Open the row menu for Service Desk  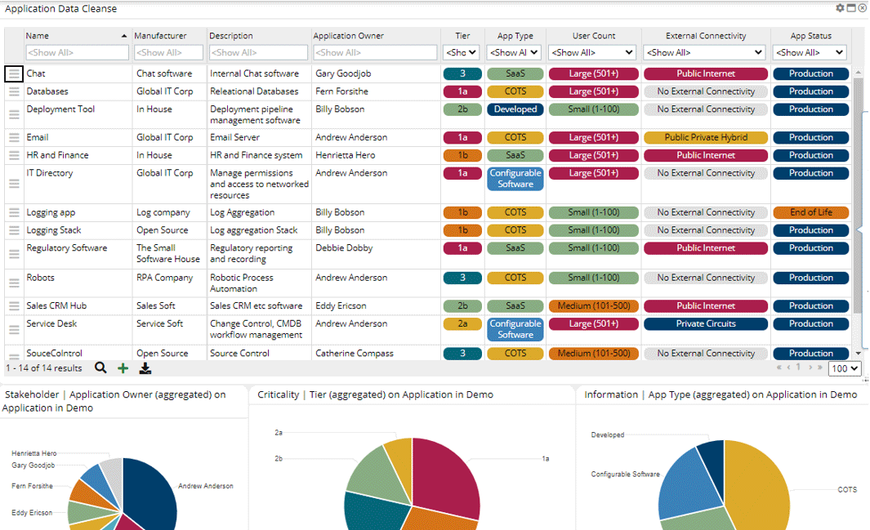[14, 330]
